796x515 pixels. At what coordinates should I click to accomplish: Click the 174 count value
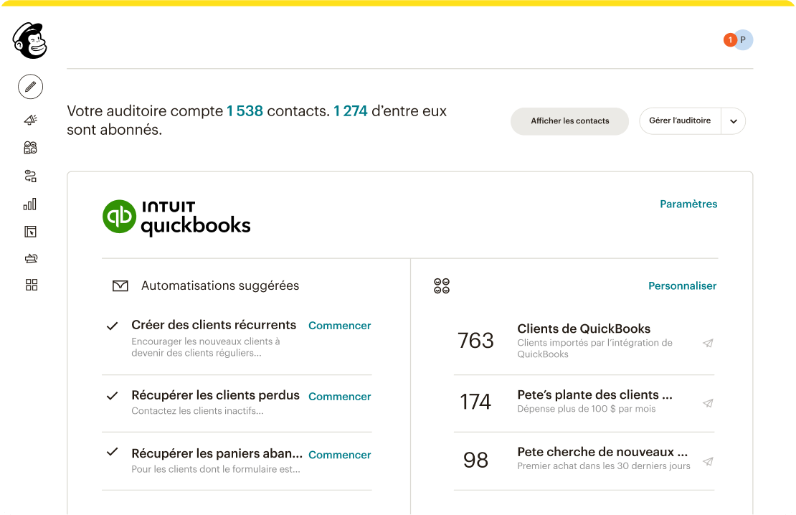tap(475, 402)
